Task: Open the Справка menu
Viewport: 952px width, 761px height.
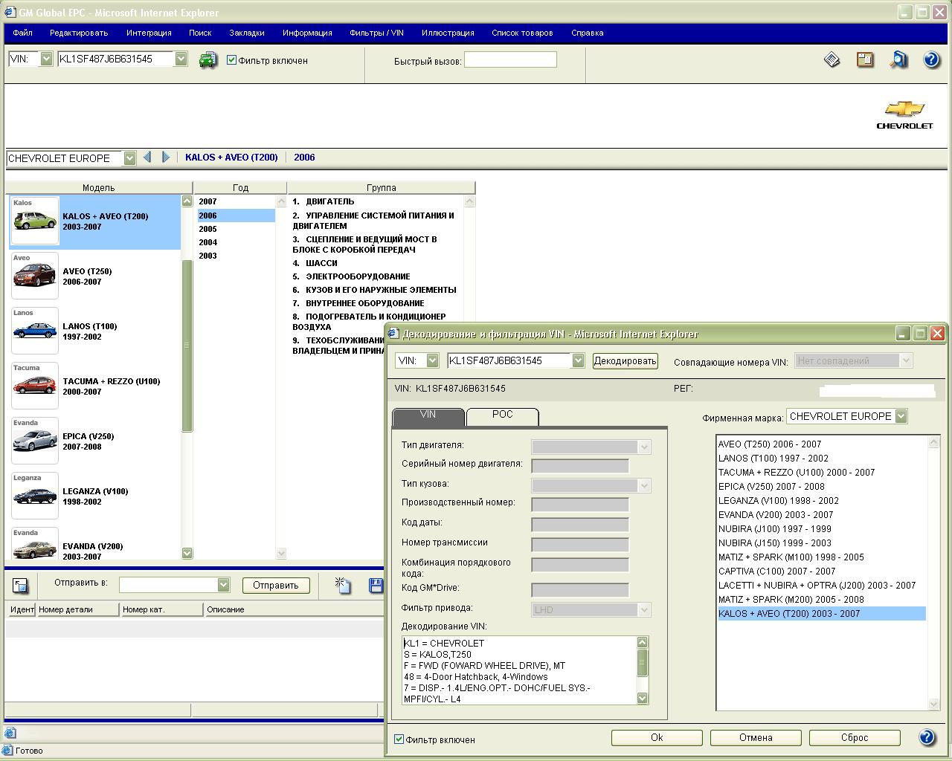Action: [x=588, y=33]
